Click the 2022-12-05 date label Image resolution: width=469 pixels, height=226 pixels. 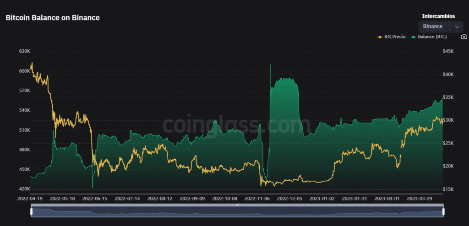290,199
